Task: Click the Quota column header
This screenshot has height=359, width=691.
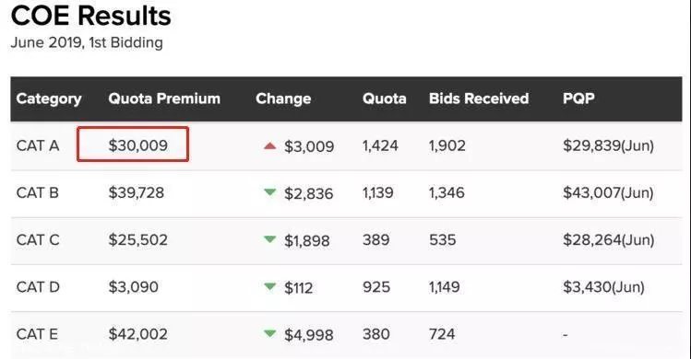Action: click(x=385, y=98)
